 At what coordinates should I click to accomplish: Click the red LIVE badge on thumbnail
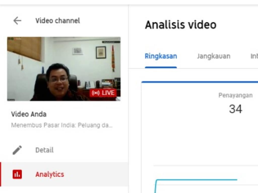click(x=103, y=93)
